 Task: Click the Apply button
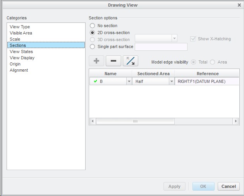[x=174, y=186]
